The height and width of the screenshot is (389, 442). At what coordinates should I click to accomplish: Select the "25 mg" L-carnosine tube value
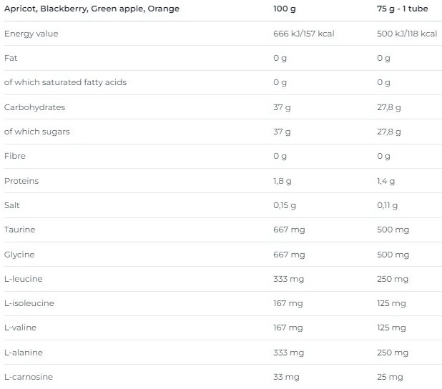pyautogui.click(x=389, y=377)
